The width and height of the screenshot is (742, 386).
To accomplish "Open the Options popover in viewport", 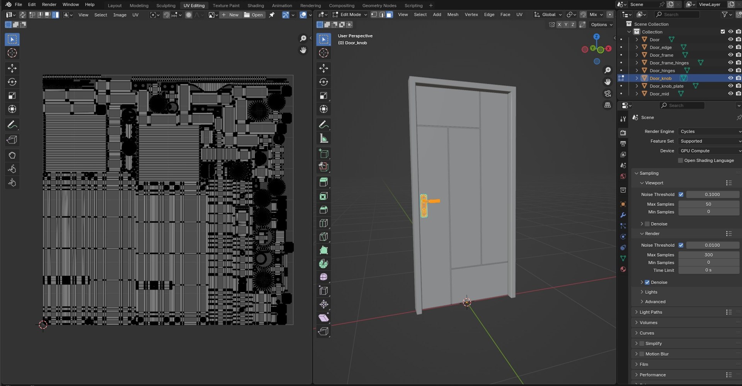I will [602, 25].
